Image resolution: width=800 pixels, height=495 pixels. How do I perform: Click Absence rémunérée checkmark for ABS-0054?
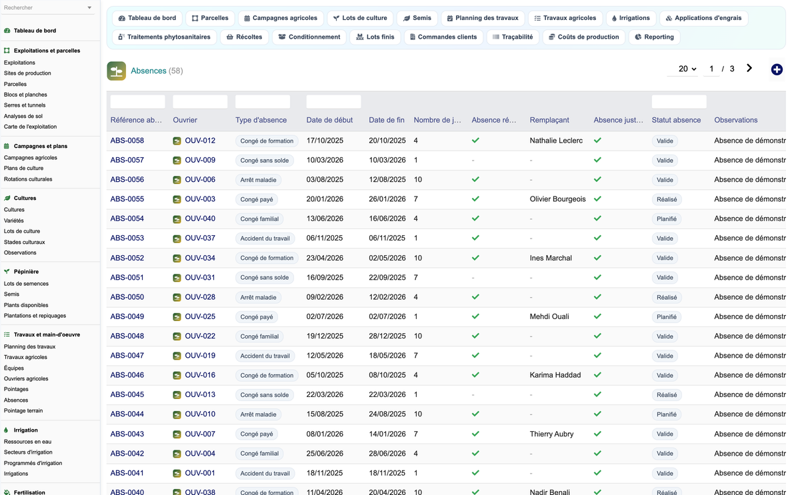475,219
